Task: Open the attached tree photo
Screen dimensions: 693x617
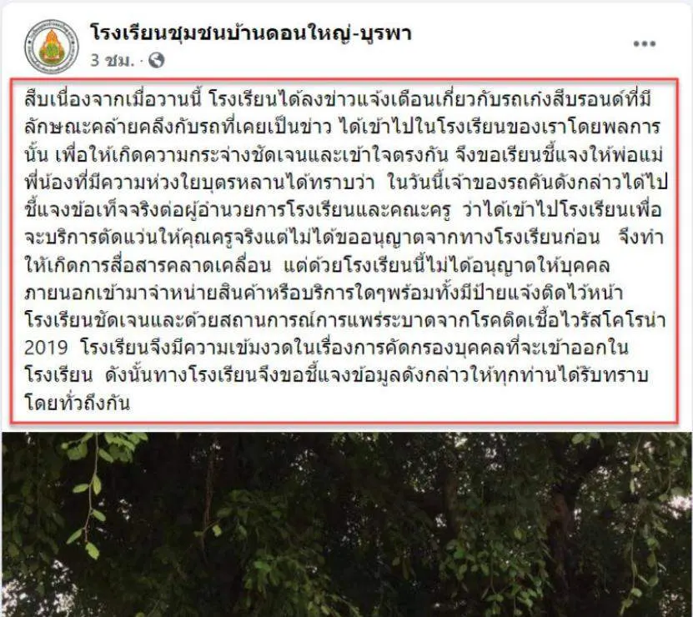Action: coord(347,524)
